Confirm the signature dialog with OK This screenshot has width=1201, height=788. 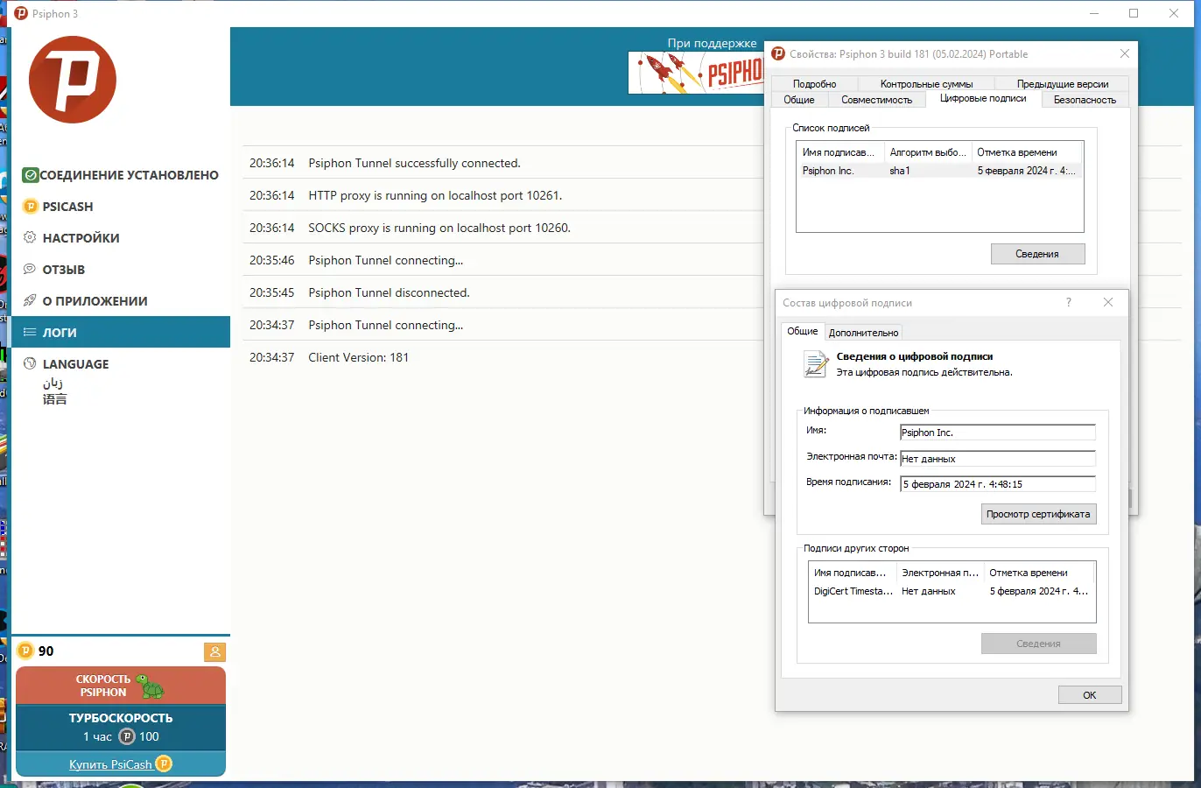pos(1090,695)
